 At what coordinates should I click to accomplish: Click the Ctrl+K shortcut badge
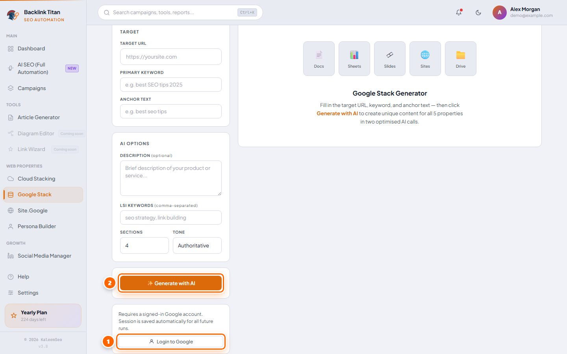pyautogui.click(x=247, y=13)
